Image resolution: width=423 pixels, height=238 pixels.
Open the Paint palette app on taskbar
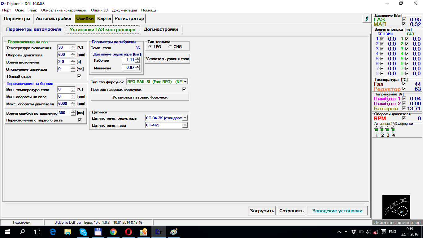[x=174, y=231]
